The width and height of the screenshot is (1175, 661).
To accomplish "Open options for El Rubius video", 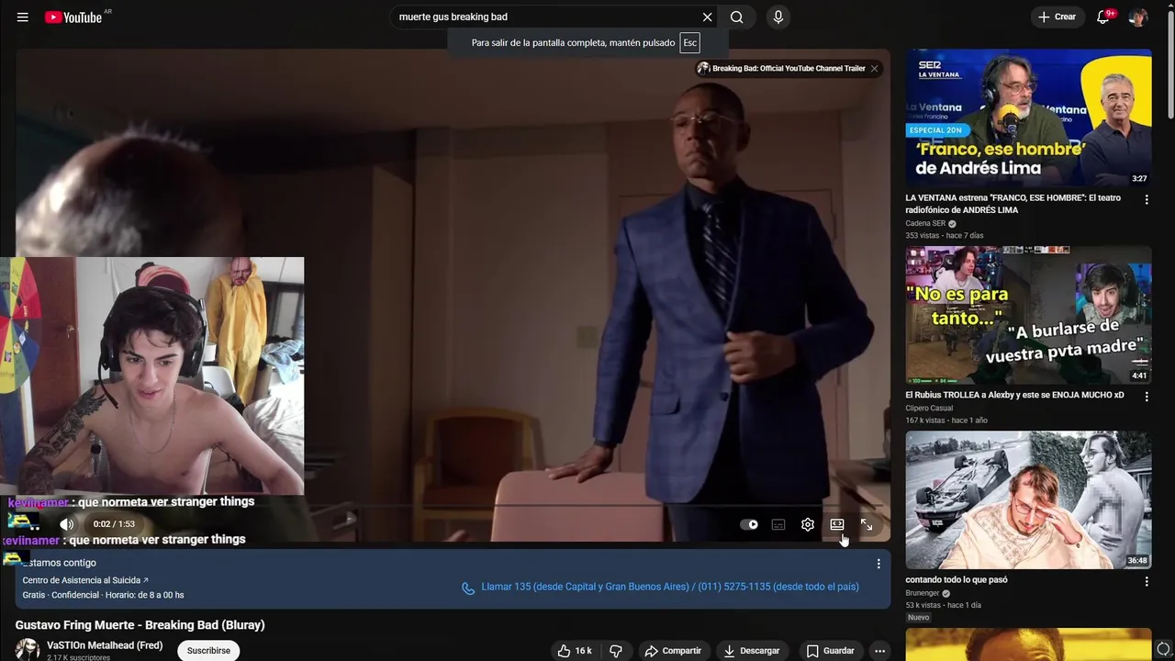I will pyautogui.click(x=1147, y=397).
